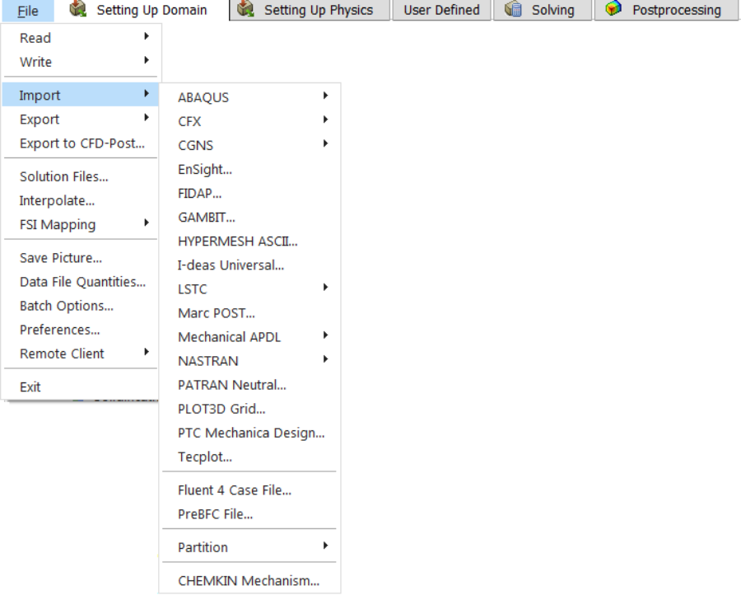Expand the ABAQUS import submenu
The height and width of the screenshot is (600, 741).
[x=249, y=97]
